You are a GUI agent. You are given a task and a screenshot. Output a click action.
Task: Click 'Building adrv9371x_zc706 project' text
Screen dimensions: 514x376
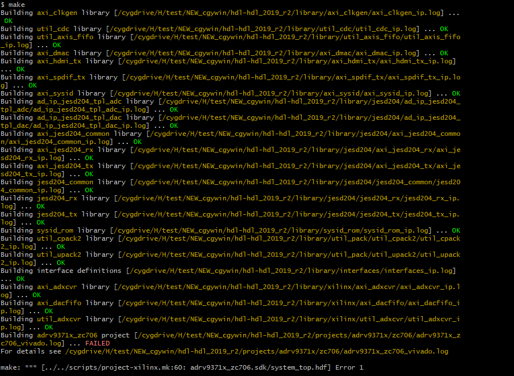pos(65,335)
